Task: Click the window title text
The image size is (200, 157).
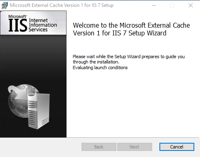Action: (62, 5)
